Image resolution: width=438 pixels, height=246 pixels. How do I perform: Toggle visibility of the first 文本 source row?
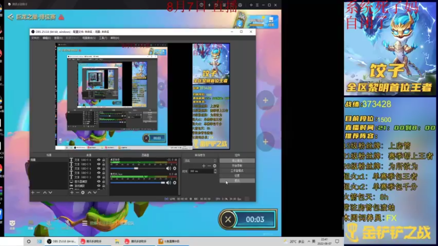point(99,160)
